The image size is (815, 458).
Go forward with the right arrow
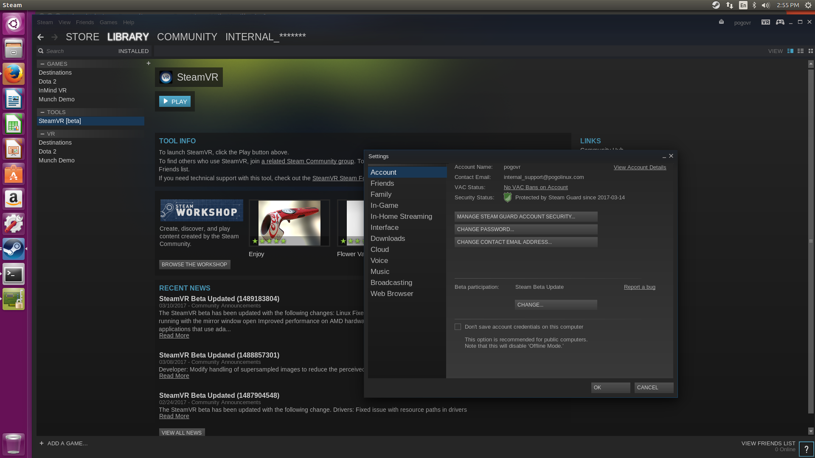coord(55,37)
